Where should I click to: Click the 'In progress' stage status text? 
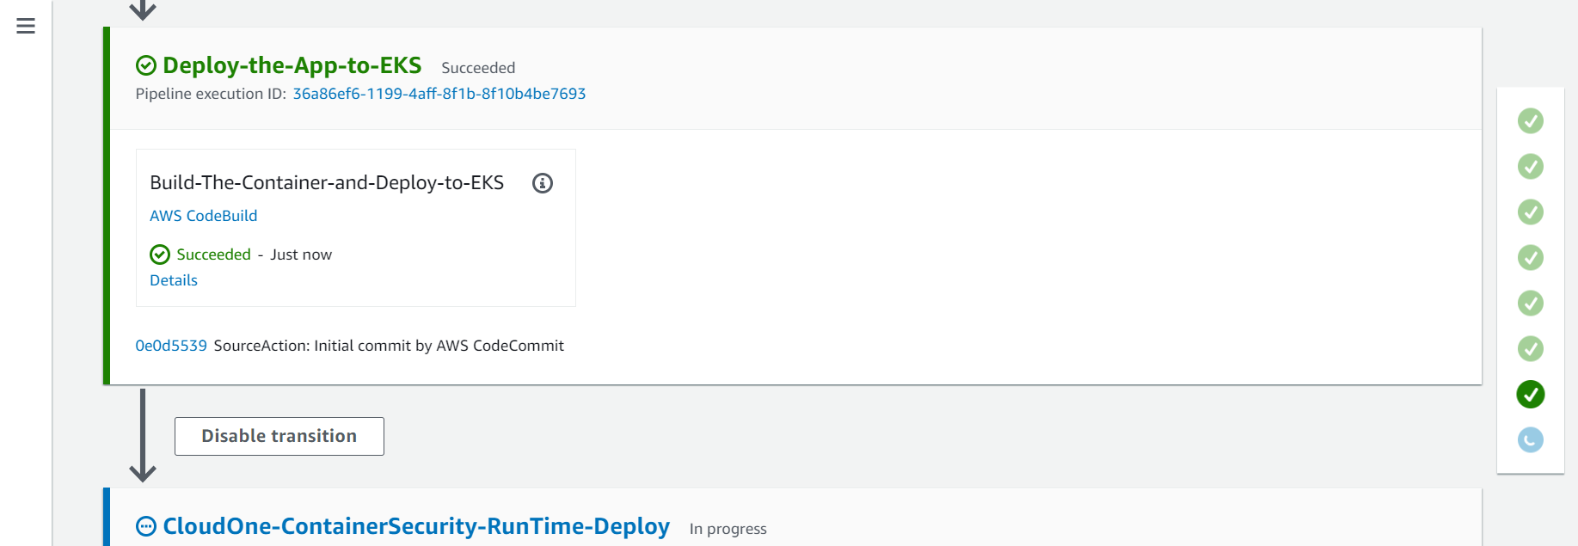tap(728, 529)
